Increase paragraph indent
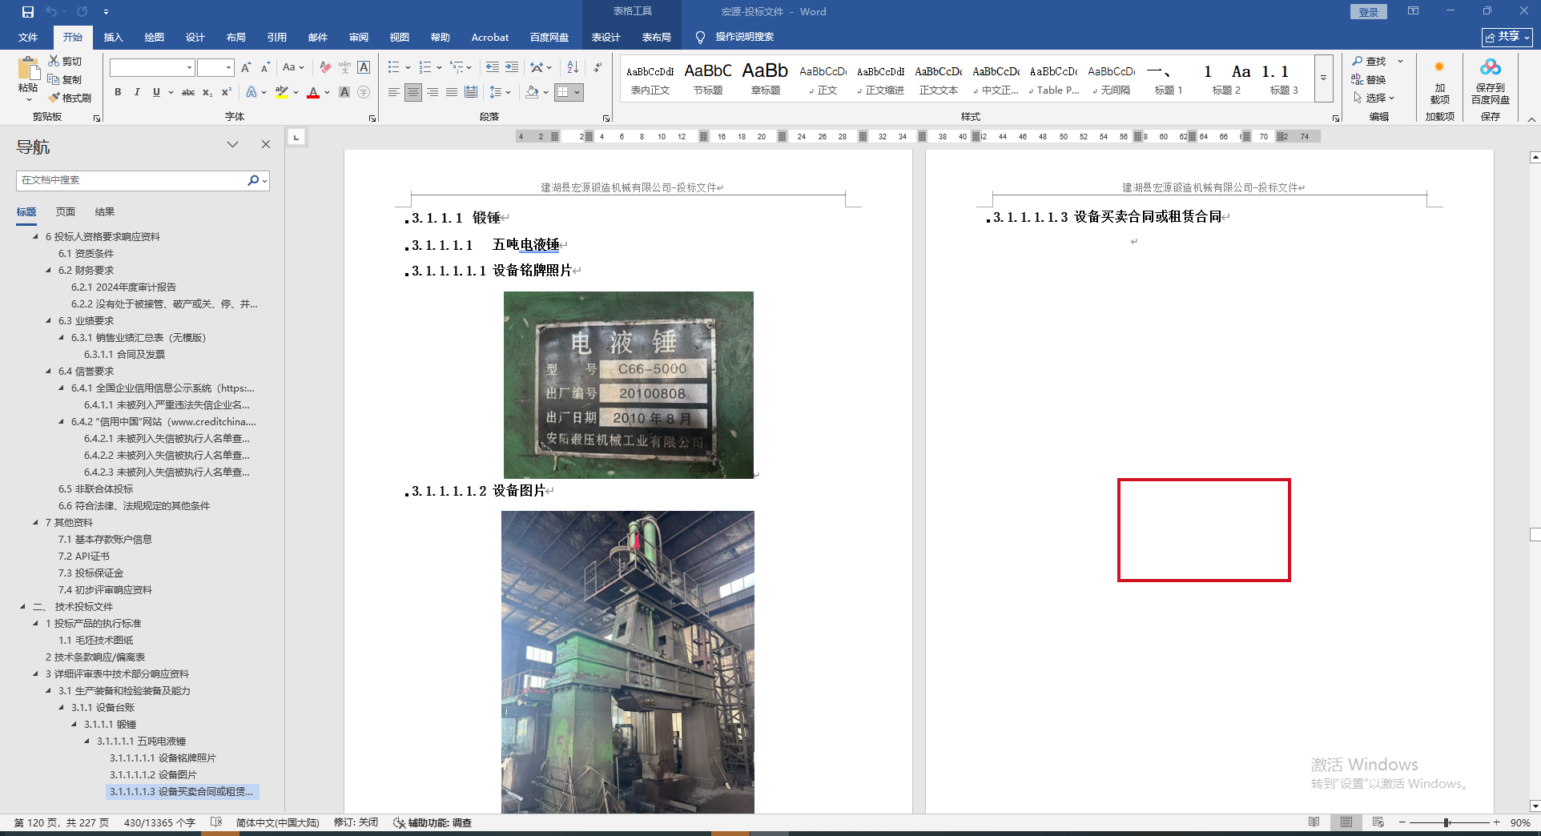Viewport: 1541px width, 836px height. point(512,67)
